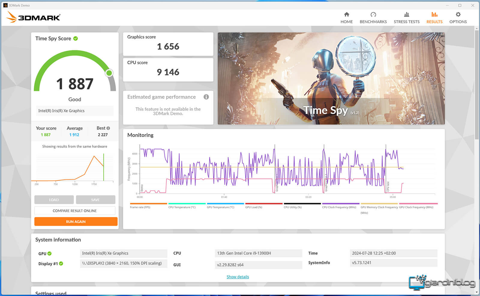Click the 3DMark logo
The height and width of the screenshot is (296, 480).
[x=33, y=17]
